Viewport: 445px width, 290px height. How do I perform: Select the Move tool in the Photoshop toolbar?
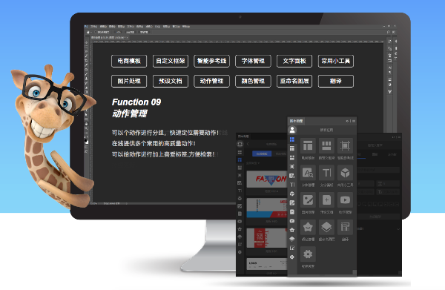(86, 43)
